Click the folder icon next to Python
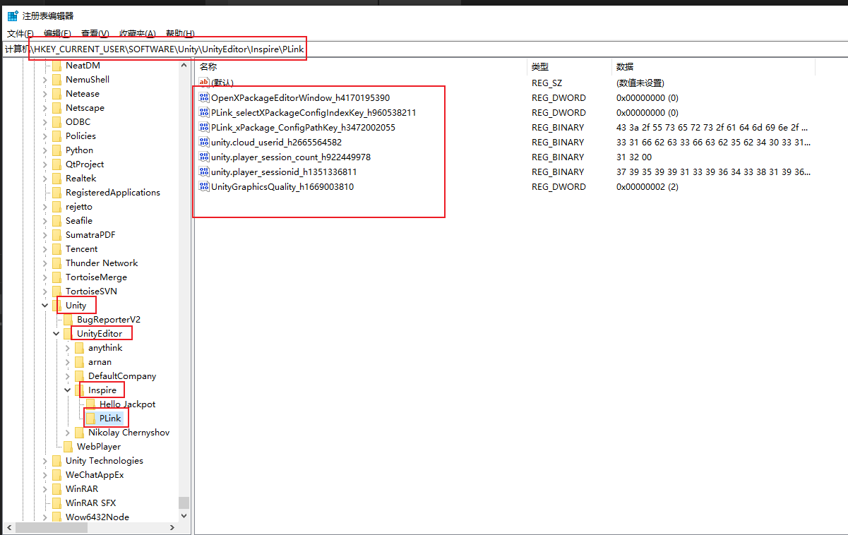The width and height of the screenshot is (848, 535). tap(56, 150)
